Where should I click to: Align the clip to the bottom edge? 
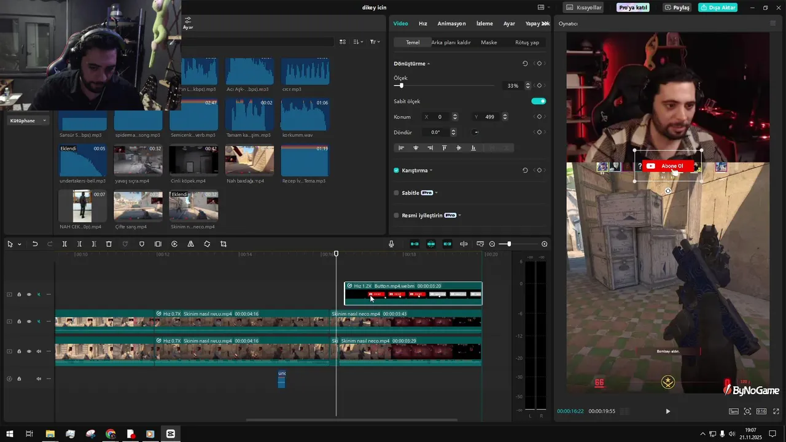(473, 148)
